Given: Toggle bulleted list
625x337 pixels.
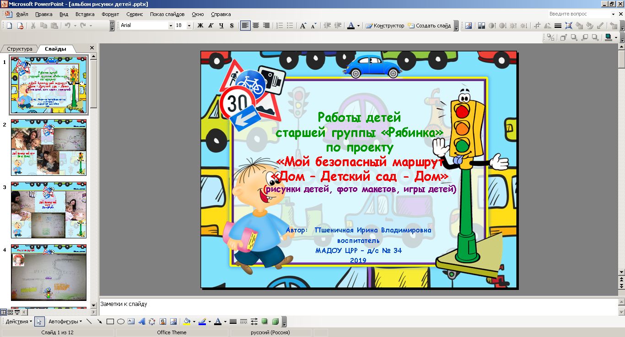Looking at the screenshot, I should click(x=290, y=26).
